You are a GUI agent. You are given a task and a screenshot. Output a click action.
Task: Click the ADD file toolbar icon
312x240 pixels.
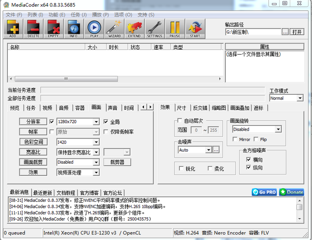pyautogui.click(x=13, y=29)
